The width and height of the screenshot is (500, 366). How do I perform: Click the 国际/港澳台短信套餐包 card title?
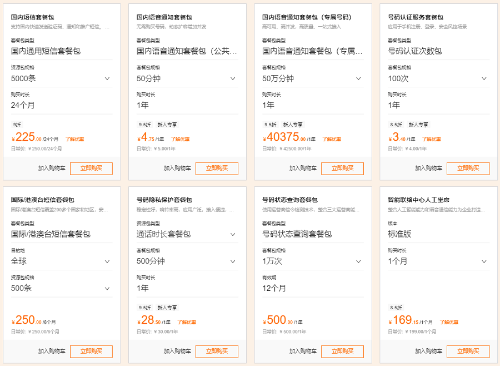pyautogui.click(x=42, y=200)
